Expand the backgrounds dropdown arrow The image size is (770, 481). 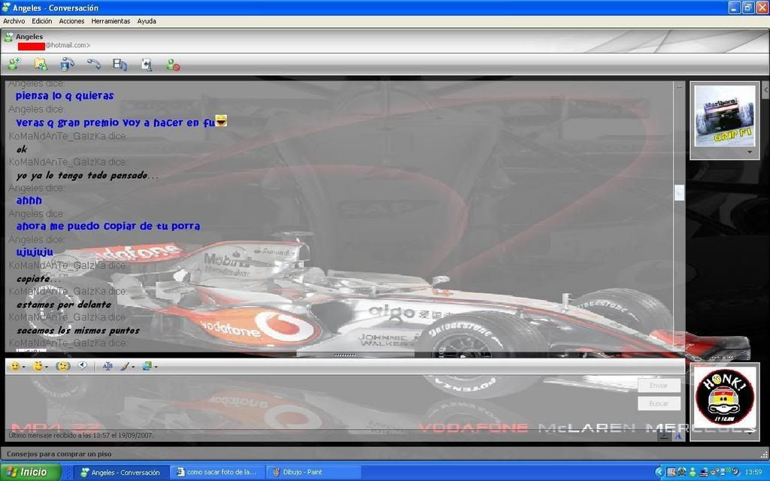click(156, 367)
